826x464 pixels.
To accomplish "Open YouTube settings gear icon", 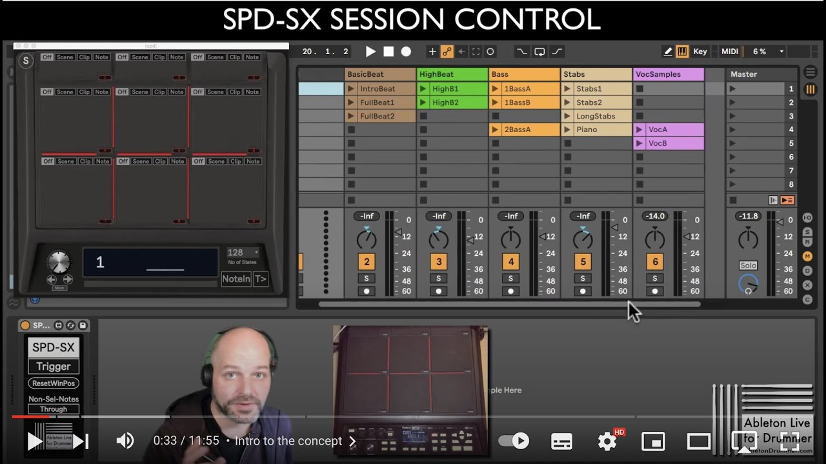I will [607, 441].
